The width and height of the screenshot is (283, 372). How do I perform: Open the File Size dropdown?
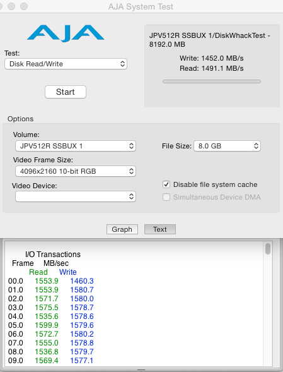[227, 146]
